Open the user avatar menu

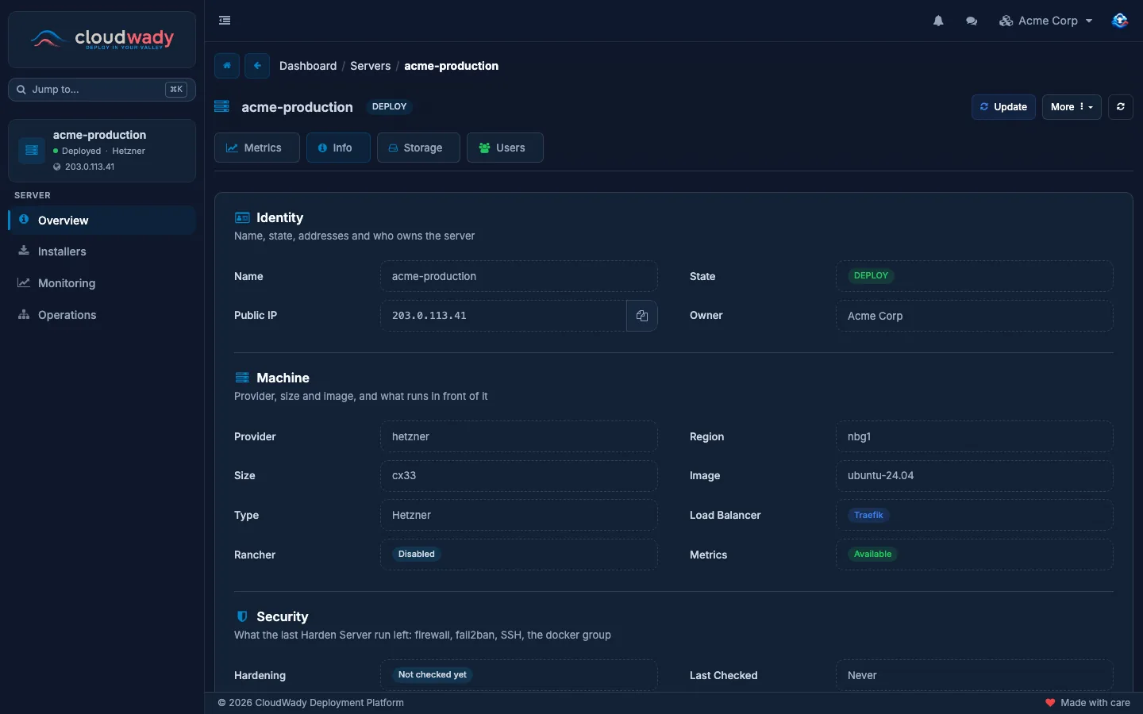click(1120, 21)
